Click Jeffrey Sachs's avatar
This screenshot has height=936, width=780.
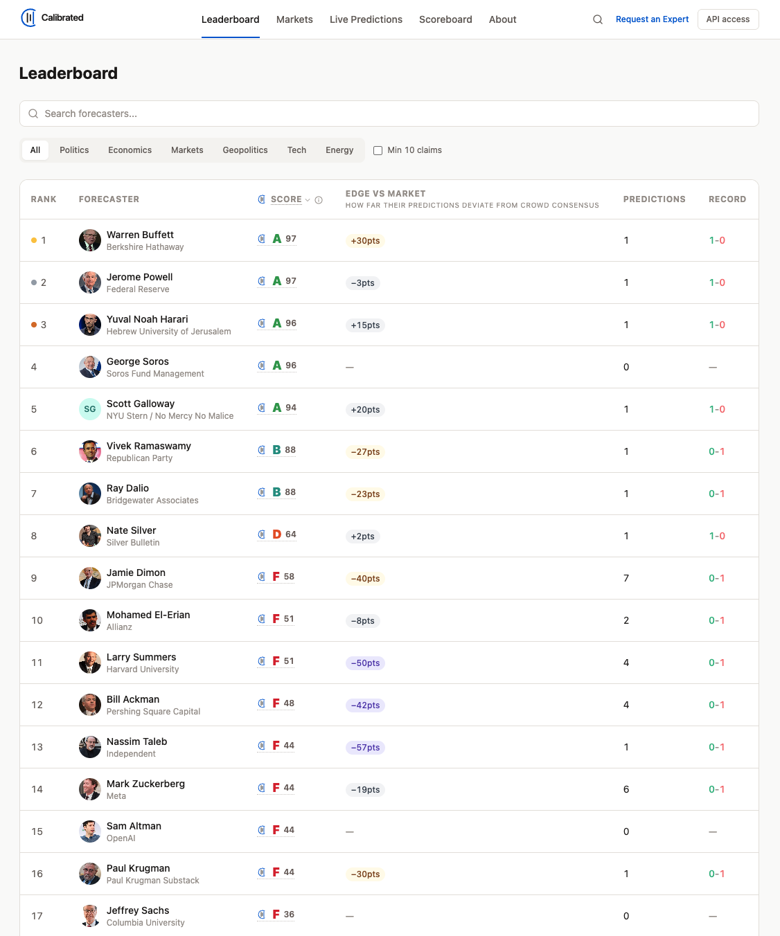pos(90,916)
